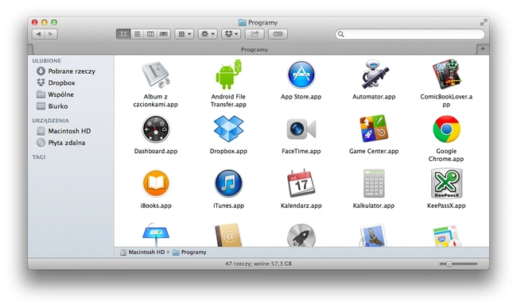Open Album z czcionkami app icon
The height and width of the screenshot is (308, 517).
(156, 75)
